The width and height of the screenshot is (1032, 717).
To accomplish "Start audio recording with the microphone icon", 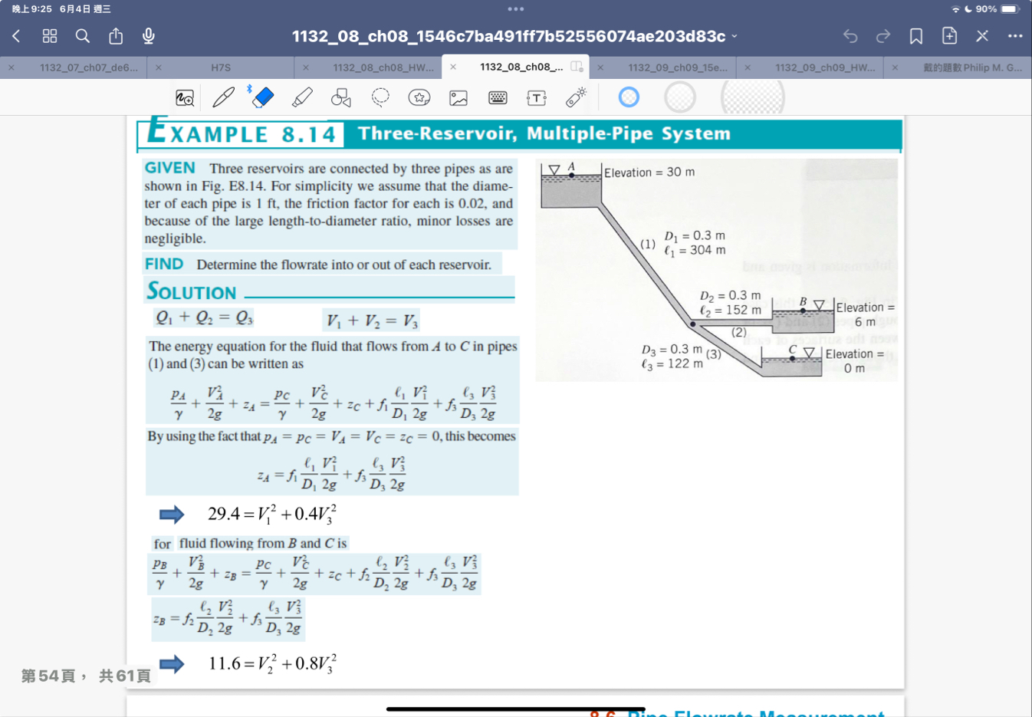I will (x=149, y=36).
